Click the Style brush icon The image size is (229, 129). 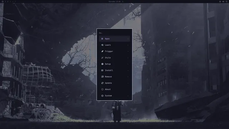coord(102,58)
